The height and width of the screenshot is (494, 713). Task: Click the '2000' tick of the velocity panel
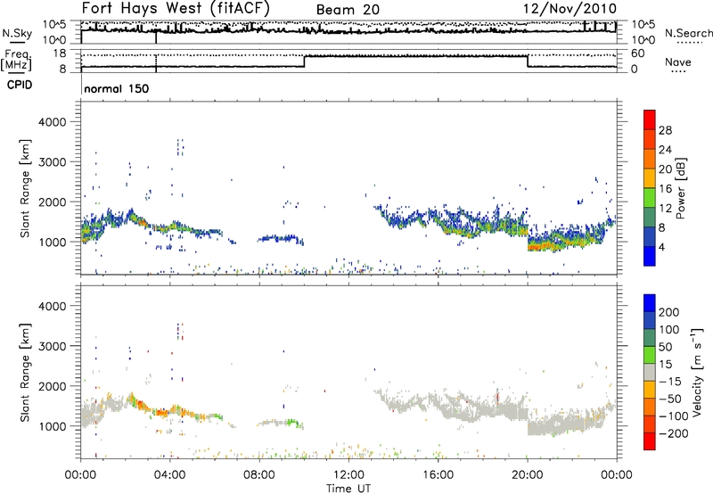click(52, 386)
